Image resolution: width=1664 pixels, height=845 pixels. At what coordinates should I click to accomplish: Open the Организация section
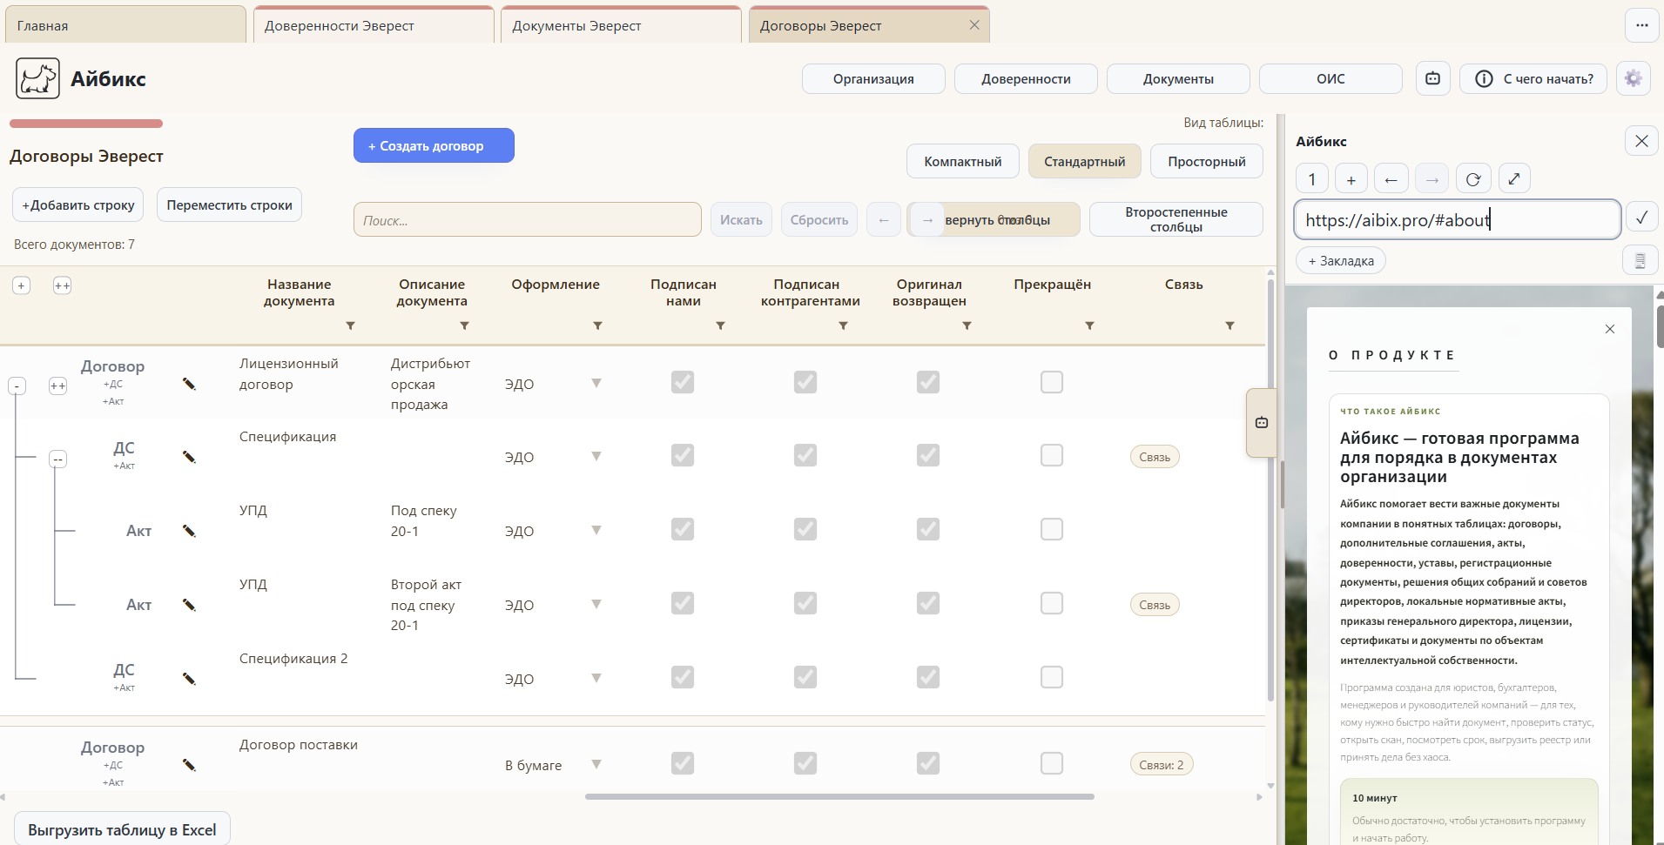(x=873, y=78)
